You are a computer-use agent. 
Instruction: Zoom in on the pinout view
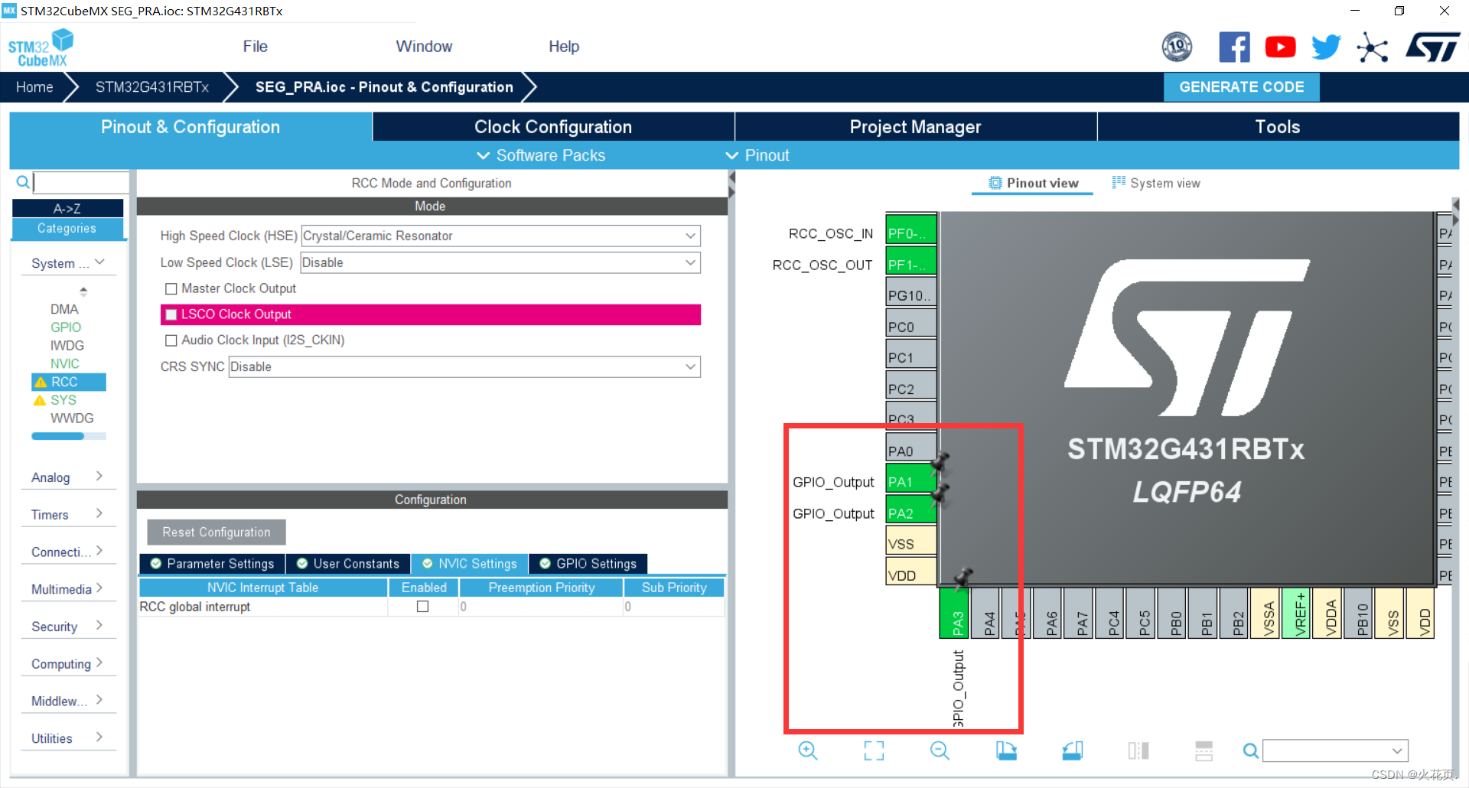(808, 751)
